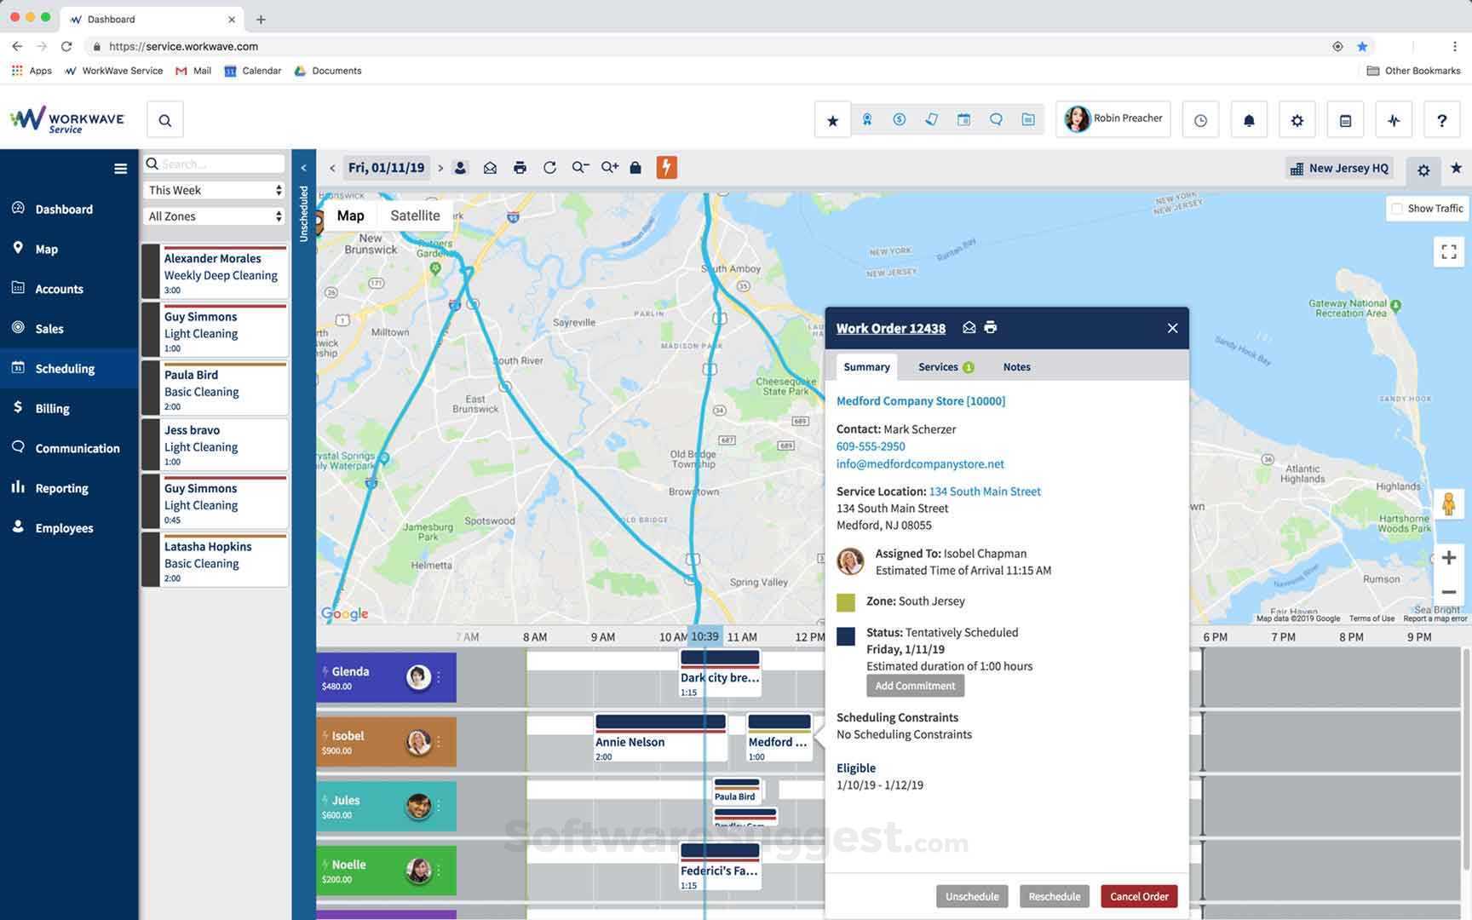This screenshot has height=920, width=1472.
Task: Open notifications via the bell icon
Action: click(x=1248, y=120)
